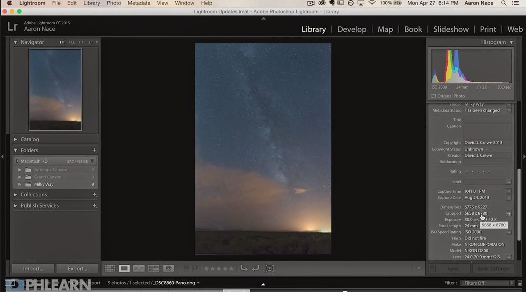Switch to the Develop module
Screen dimensions: 526x292
coord(352,29)
